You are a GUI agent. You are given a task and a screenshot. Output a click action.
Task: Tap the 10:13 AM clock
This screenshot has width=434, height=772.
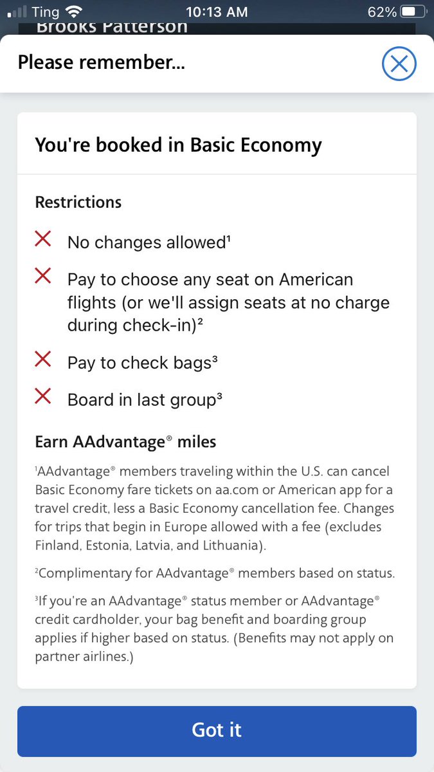pos(217,12)
